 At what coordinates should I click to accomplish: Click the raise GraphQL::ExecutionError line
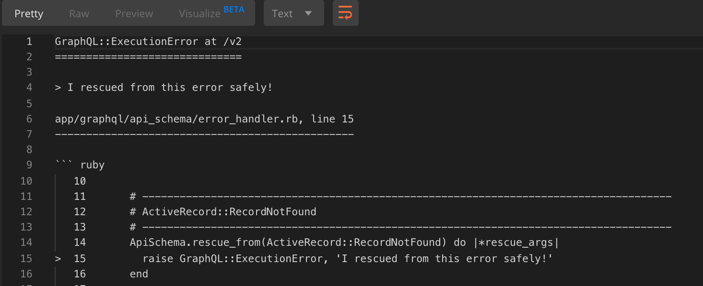click(x=348, y=258)
